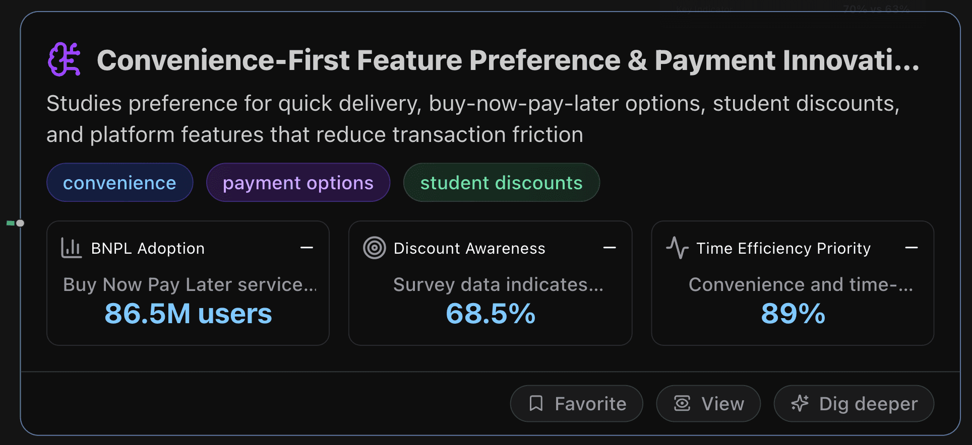Image resolution: width=972 pixels, height=445 pixels.
Task: Toggle the student discounts tag
Action: 501,183
